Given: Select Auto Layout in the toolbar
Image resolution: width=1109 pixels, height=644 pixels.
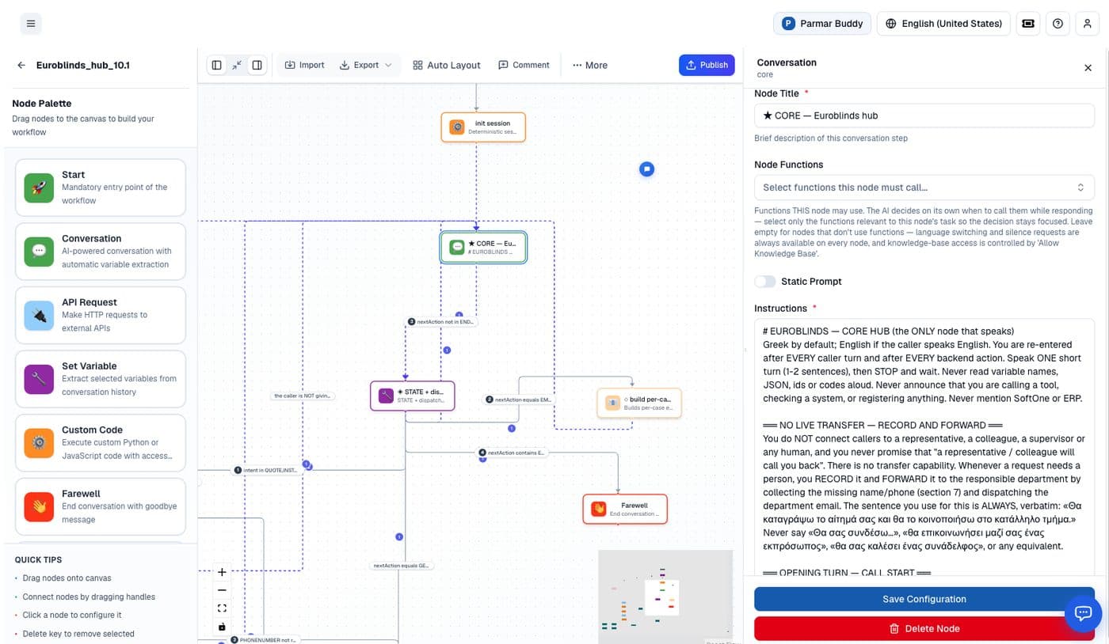Looking at the screenshot, I should coord(447,65).
